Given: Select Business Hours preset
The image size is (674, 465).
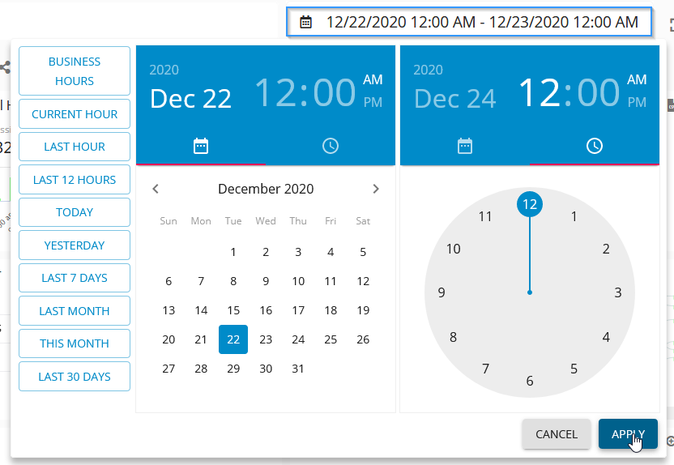Looking at the screenshot, I should coord(75,71).
